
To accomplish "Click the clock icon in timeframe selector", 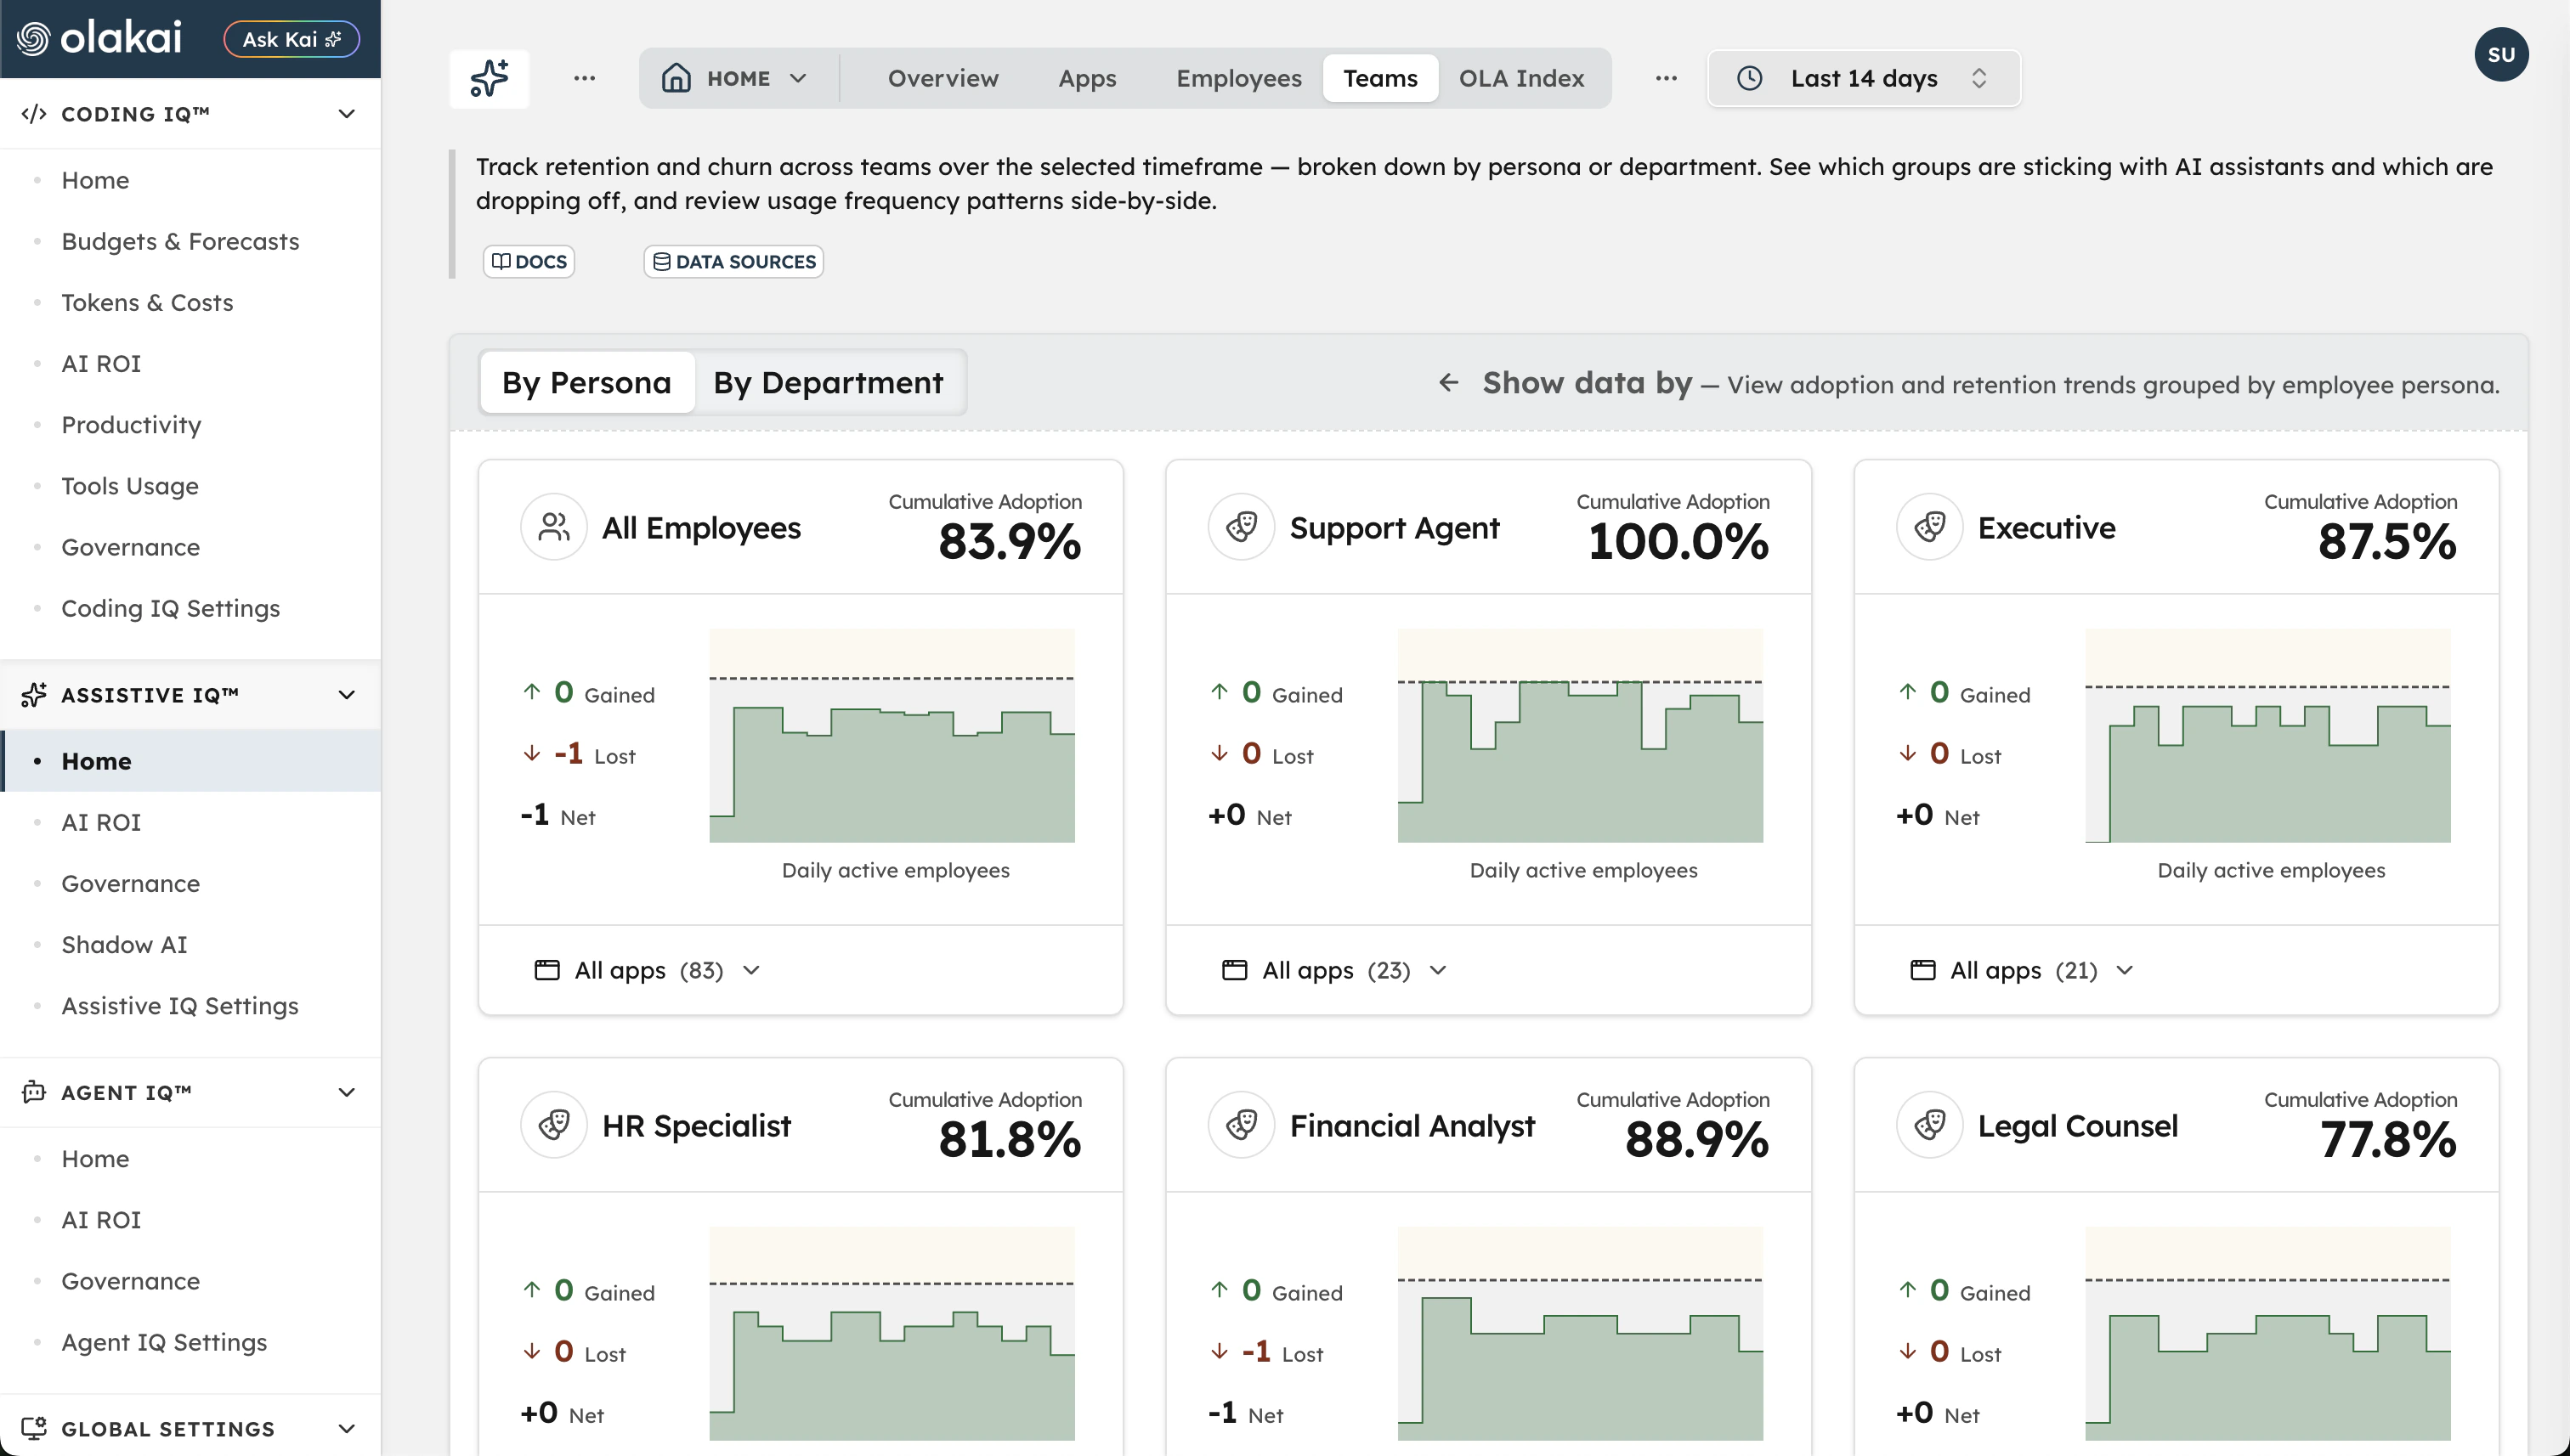I will [x=1750, y=78].
